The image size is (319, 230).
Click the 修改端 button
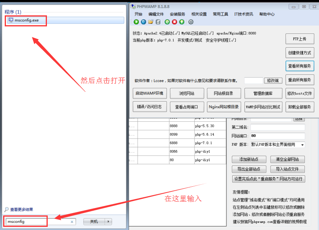coord(273,80)
